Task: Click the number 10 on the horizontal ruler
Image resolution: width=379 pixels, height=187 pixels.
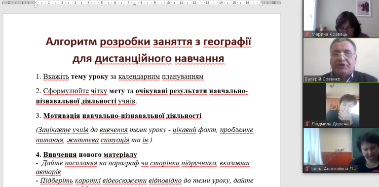Action: coord(168,3)
